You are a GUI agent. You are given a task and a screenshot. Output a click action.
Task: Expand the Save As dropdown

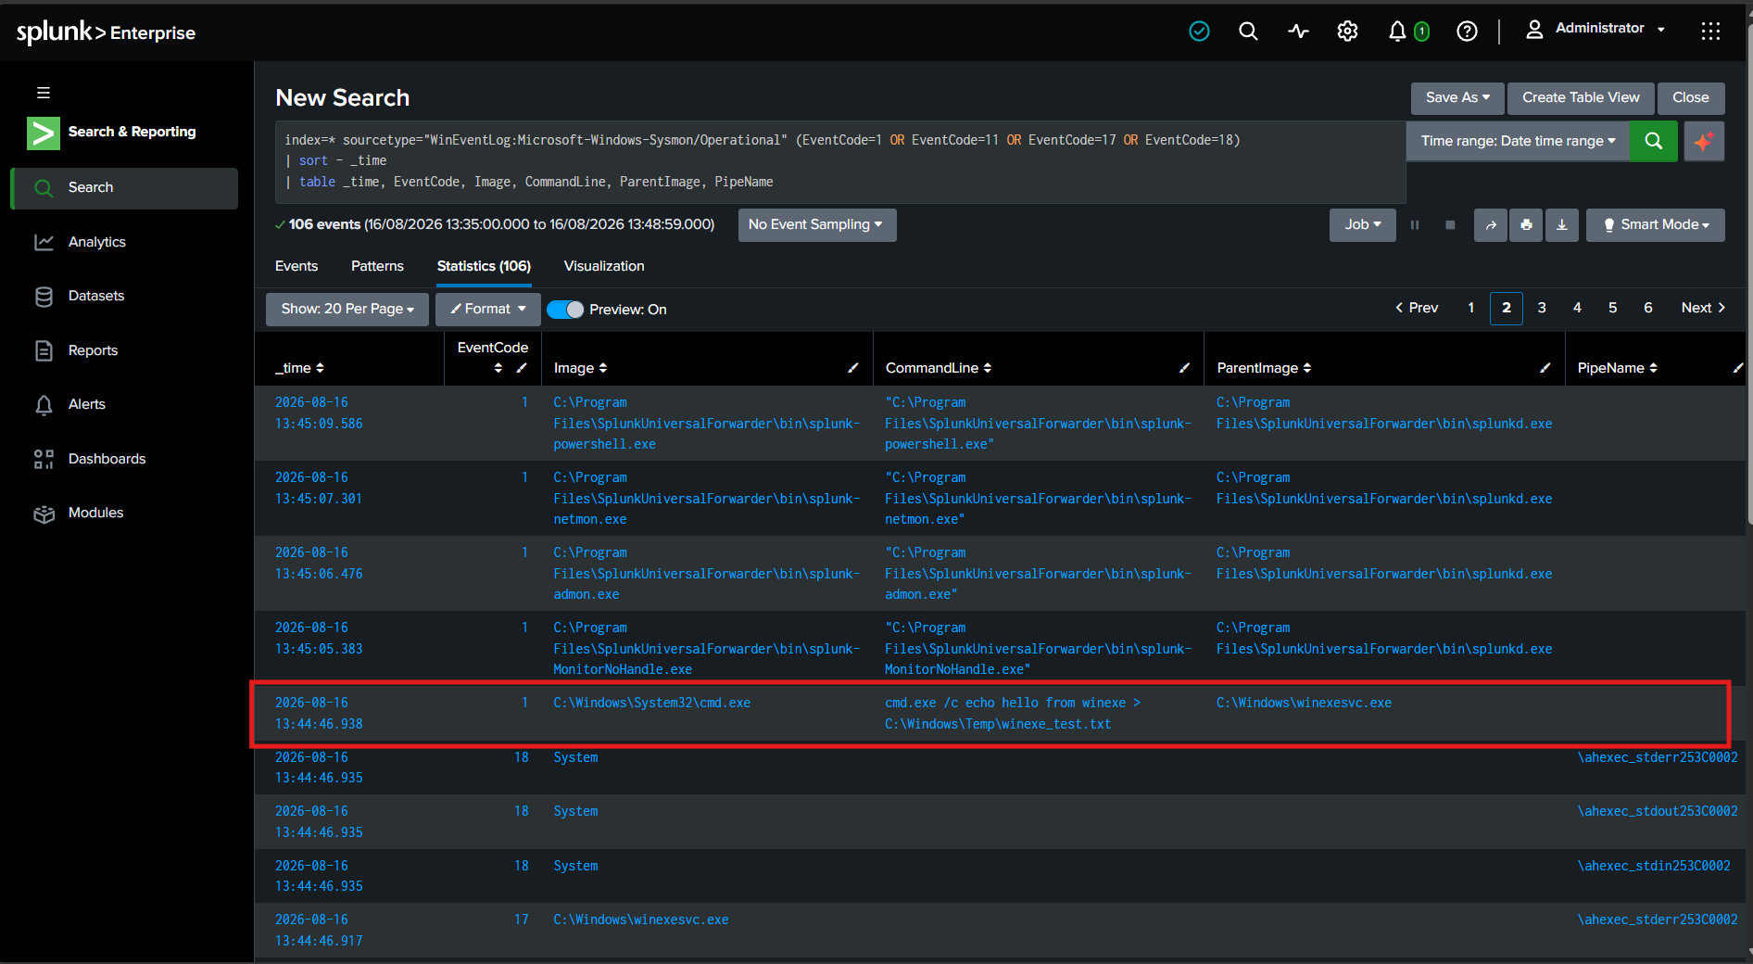click(1457, 98)
